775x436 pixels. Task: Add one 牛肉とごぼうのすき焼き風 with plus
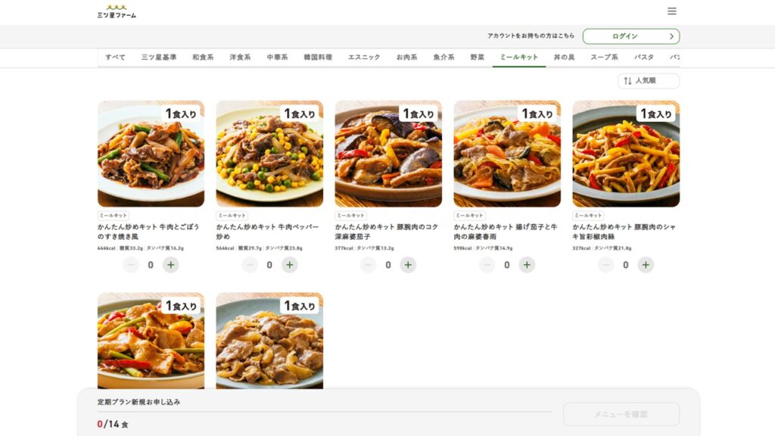pyautogui.click(x=171, y=265)
